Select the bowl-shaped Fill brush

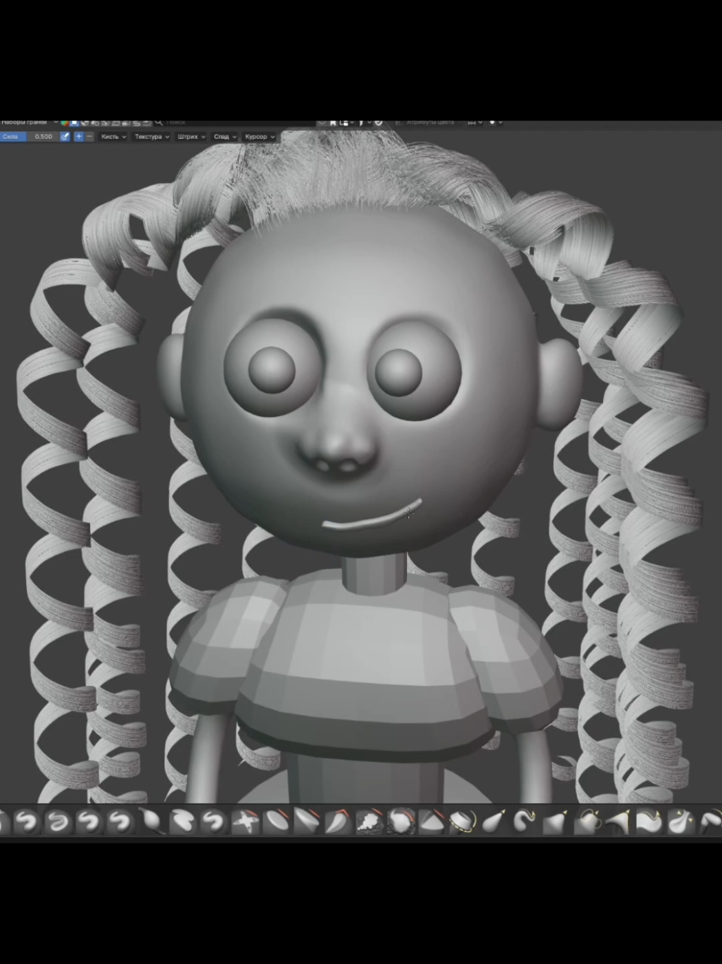coord(307,822)
